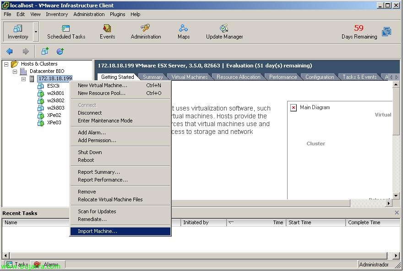Choose Disconnect from the context menu
Image resolution: width=403 pixels, height=271 pixels.
pyautogui.click(x=120, y=113)
